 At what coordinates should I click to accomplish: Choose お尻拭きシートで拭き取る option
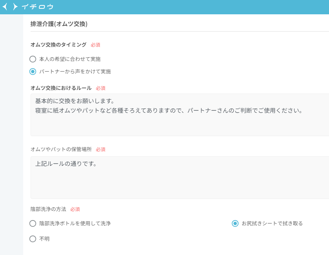tap(235, 223)
